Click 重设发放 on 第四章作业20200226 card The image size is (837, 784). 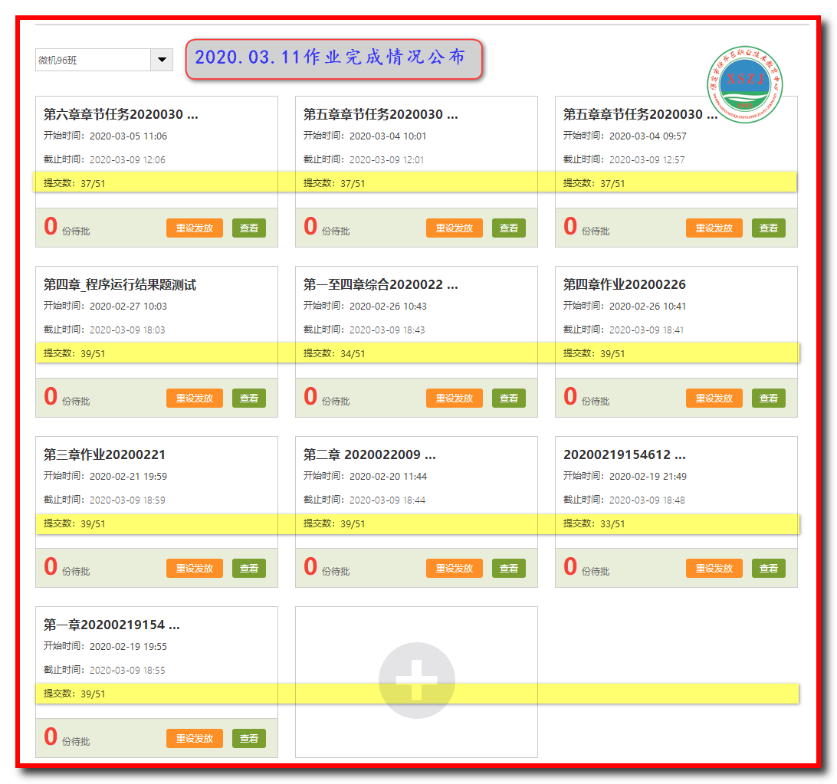(x=714, y=399)
